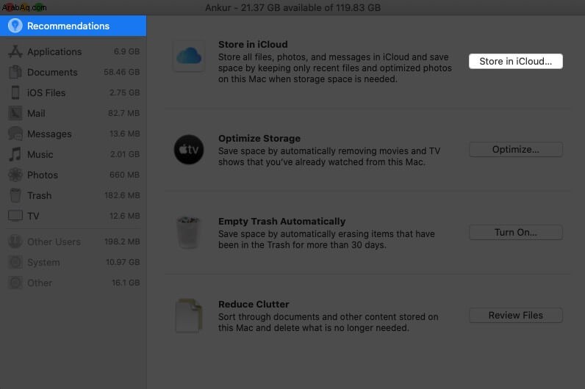Click the Store in iCloud heading

253,44
